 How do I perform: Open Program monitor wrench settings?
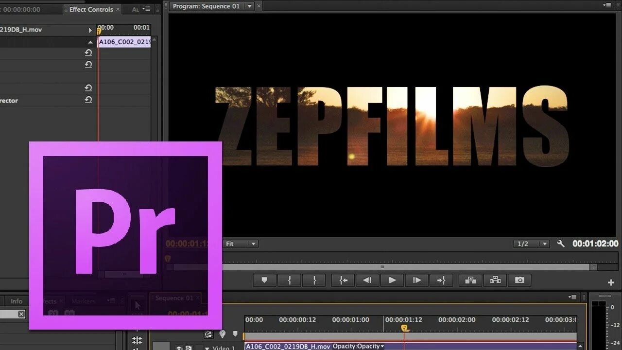561,244
